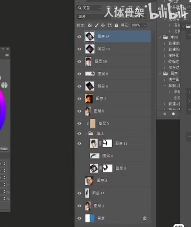Toggle lock position move-arrows icon
Viewport: 191px width, 227px height.
click(x=103, y=25)
